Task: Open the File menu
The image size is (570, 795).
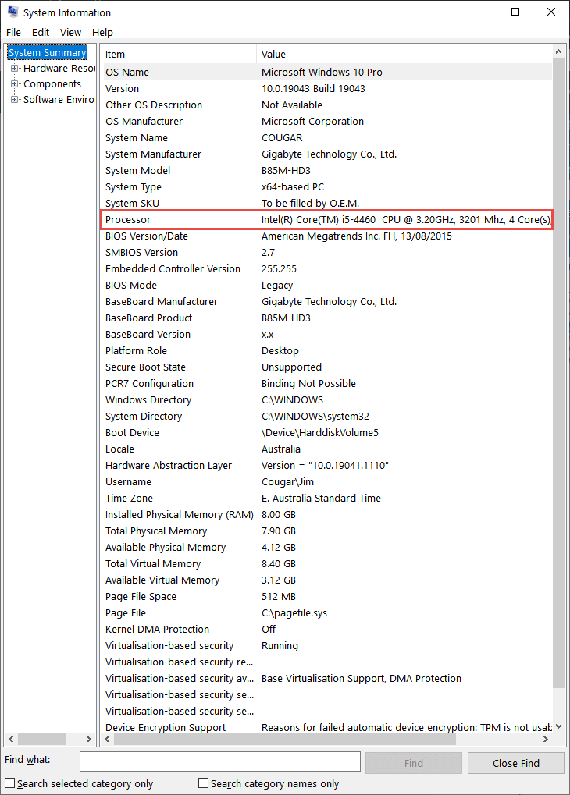Action: [14, 33]
